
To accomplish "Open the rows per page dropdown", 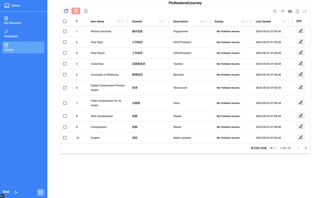I will (272, 148).
